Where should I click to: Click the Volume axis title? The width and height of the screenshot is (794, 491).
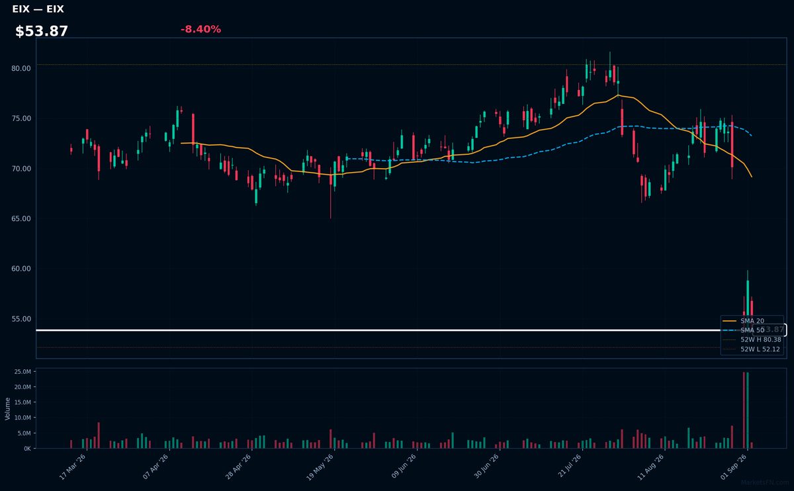pyautogui.click(x=8, y=408)
